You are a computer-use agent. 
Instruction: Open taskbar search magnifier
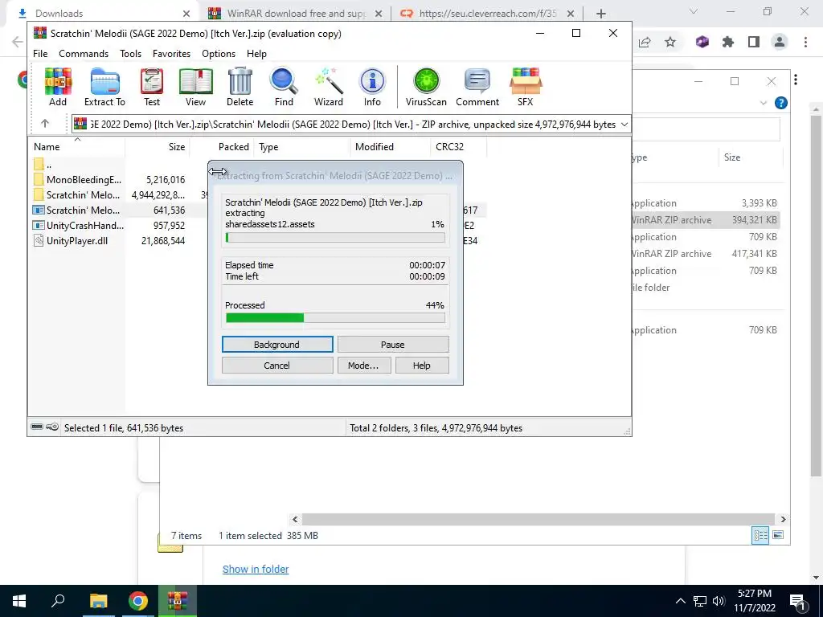coord(58,601)
